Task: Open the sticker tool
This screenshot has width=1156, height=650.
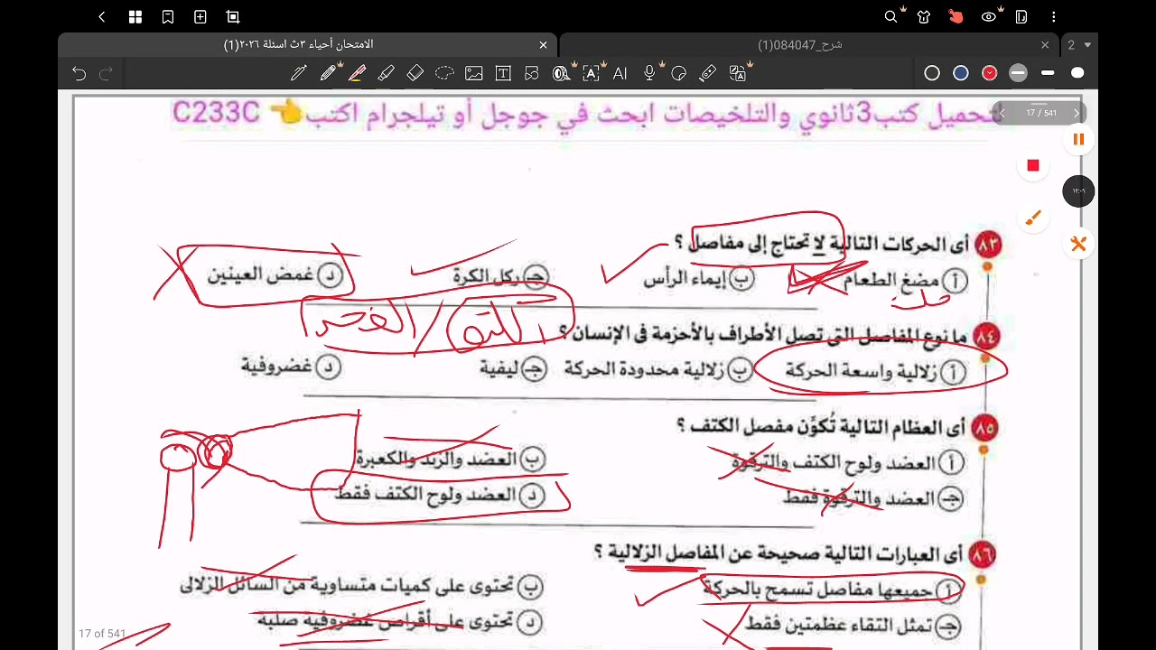Action: tap(679, 73)
